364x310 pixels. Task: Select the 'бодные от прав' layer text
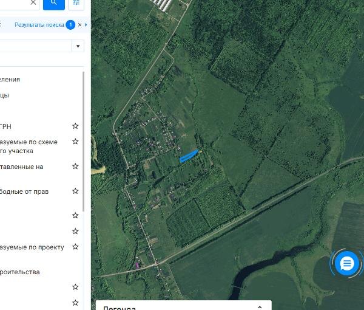(24, 192)
